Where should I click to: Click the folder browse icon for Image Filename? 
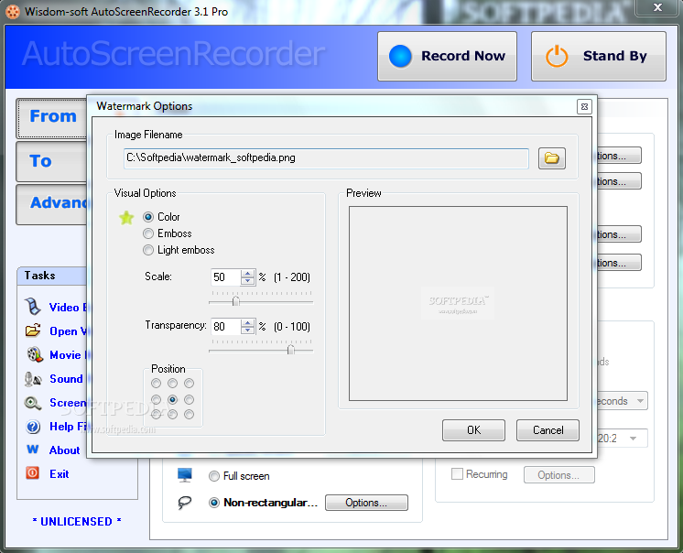click(551, 158)
